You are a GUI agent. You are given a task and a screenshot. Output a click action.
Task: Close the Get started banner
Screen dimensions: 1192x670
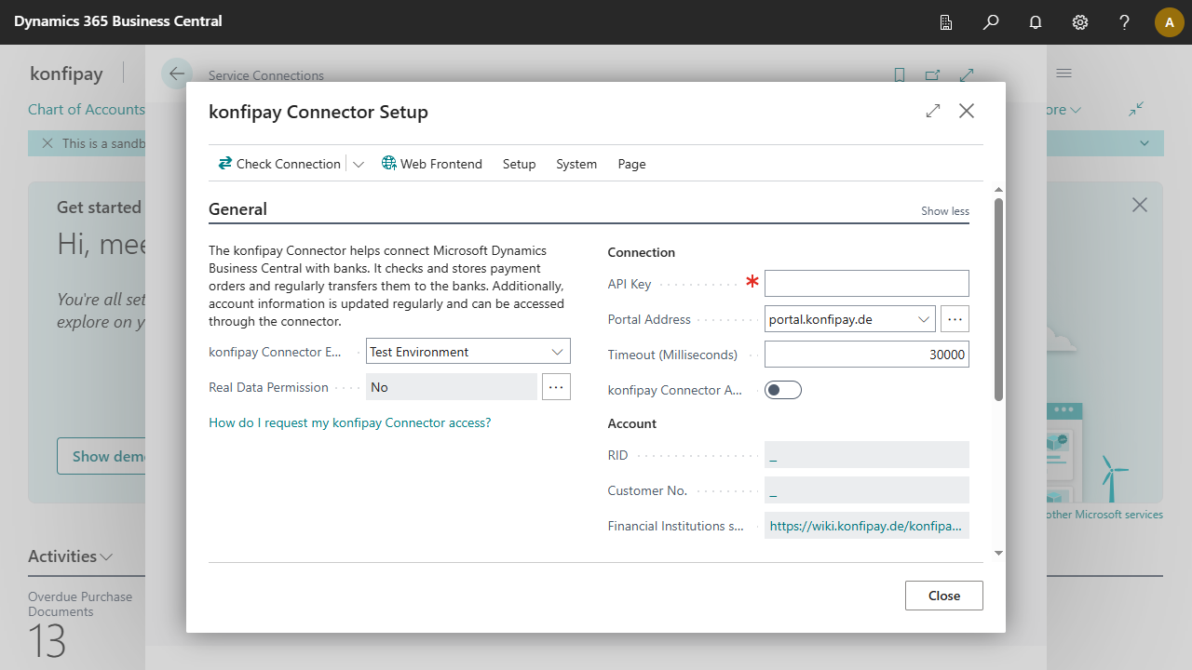pyautogui.click(x=1140, y=205)
